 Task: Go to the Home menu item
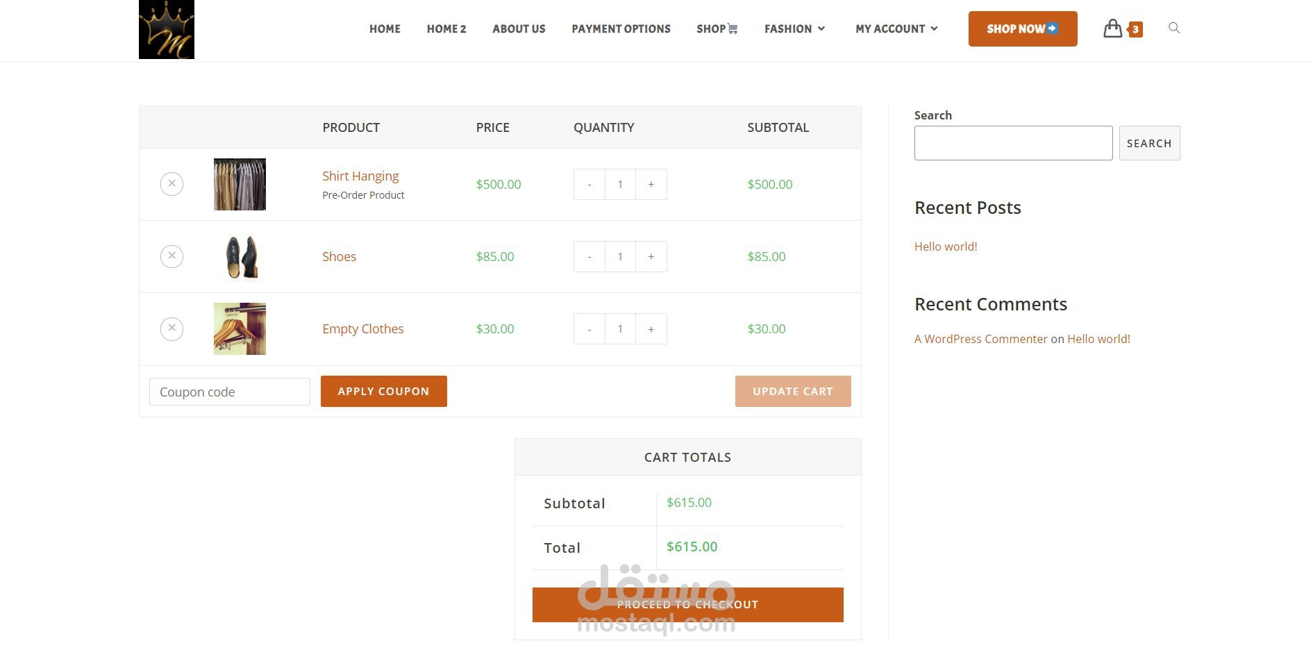point(385,28)
